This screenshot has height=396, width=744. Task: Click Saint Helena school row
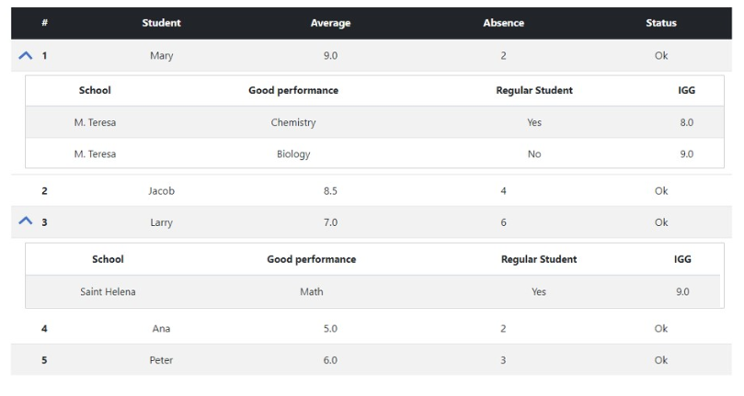point(108,292)
